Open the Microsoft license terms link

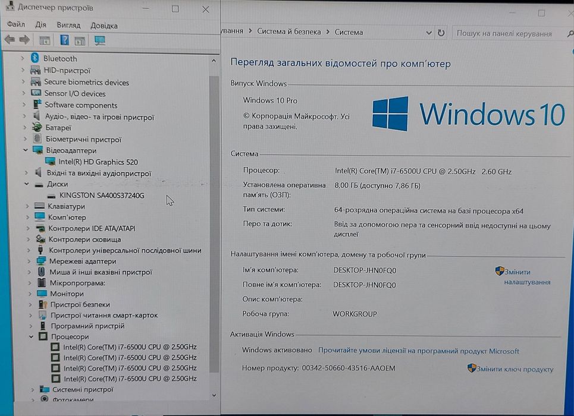[x=418, y=351]
